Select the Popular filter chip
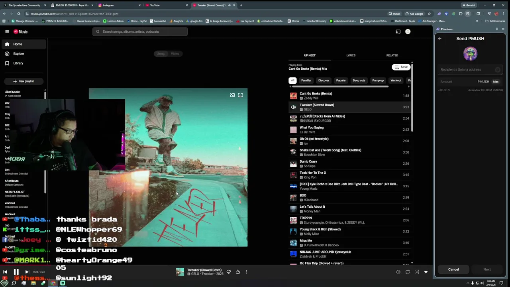Viewport: 510px width, 287px height. (341, 81)
